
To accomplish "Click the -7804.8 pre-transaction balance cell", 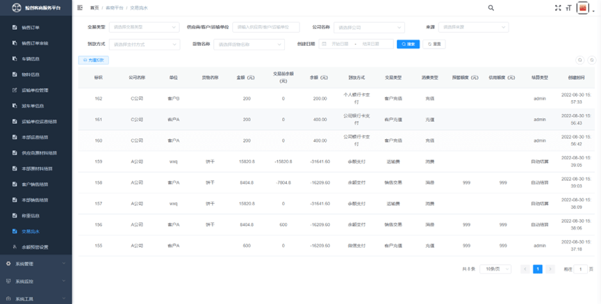I will coord(283,183).
